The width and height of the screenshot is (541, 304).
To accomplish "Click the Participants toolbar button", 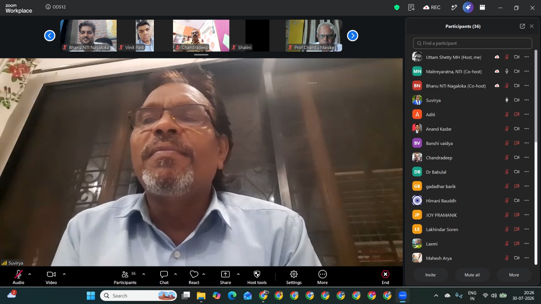I will point(125,277).
